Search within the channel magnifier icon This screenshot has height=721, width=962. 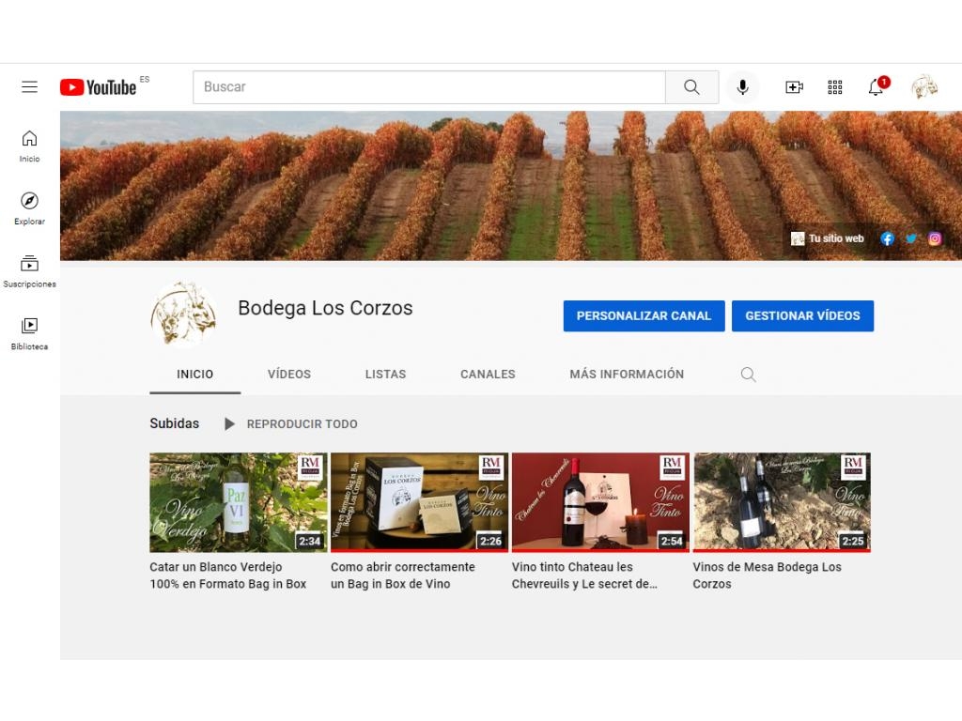point(748,374)
